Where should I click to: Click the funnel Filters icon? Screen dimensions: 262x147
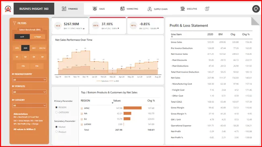point(15,23)
